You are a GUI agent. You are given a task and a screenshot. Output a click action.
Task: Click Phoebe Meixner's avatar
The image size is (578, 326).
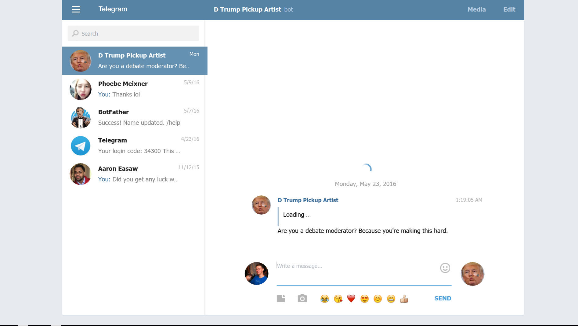(x=81, y=89)
